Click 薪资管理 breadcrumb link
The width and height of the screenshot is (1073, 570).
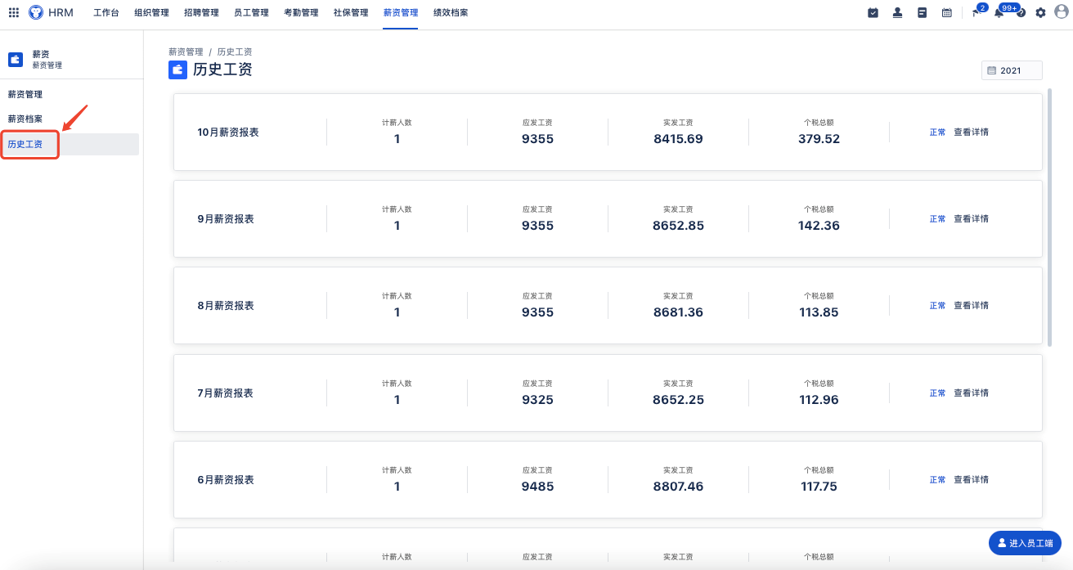pos(186,52)
